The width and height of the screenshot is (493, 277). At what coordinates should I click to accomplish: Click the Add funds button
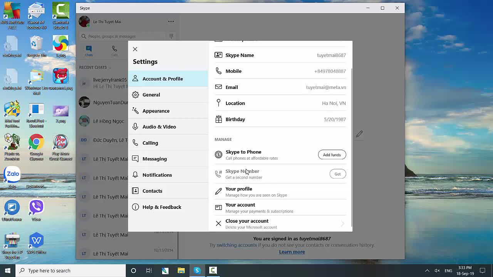[332, 155]
